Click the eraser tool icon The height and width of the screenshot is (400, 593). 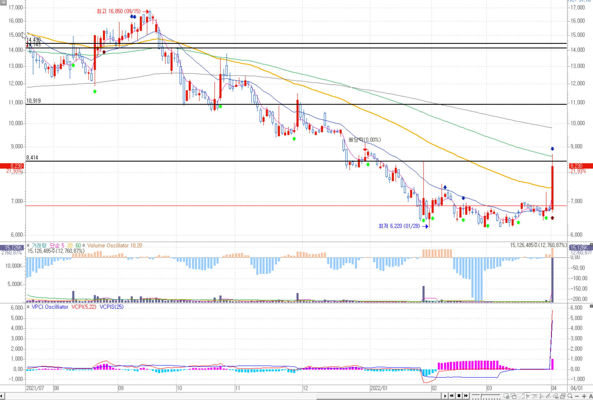[555, 396]
